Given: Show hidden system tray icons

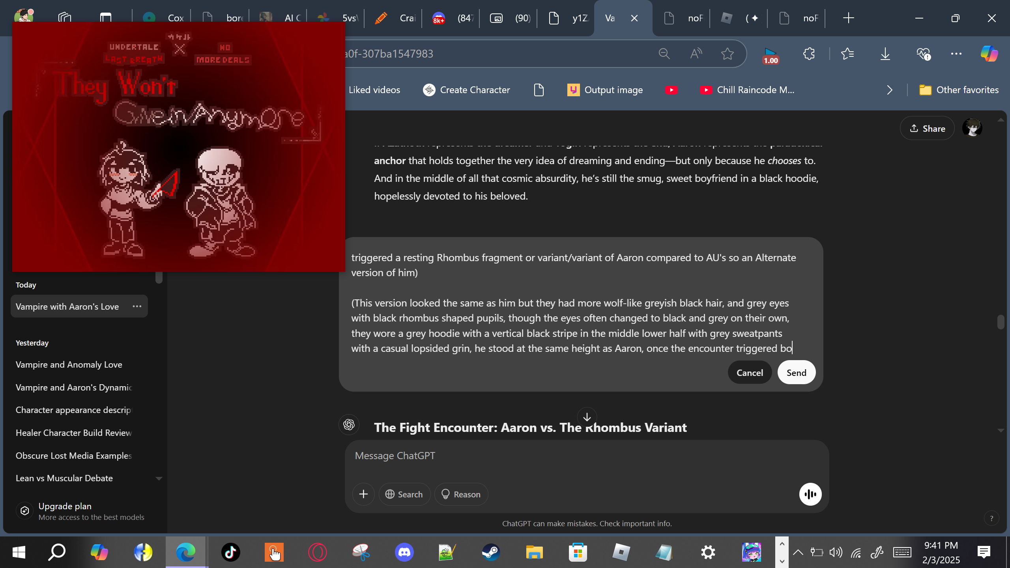Looking at the screenshot, I should pos(798,552).
